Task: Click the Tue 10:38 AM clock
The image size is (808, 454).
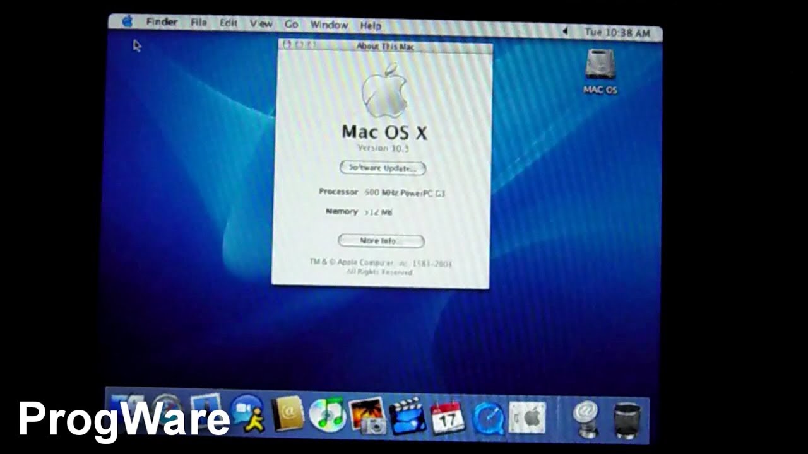Action: point(617,32)
